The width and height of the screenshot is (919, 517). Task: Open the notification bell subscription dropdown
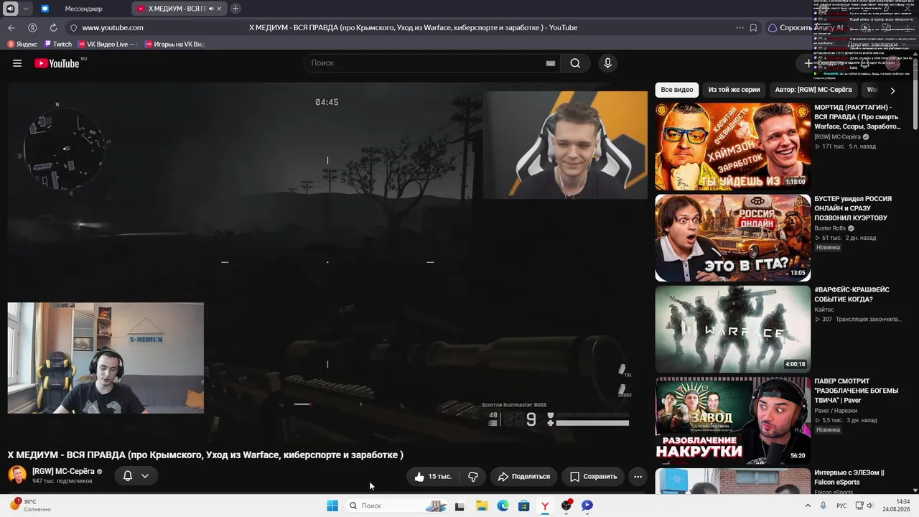[x=136, y=476]
